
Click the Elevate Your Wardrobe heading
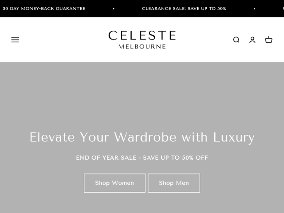click(x=142, y=137)
